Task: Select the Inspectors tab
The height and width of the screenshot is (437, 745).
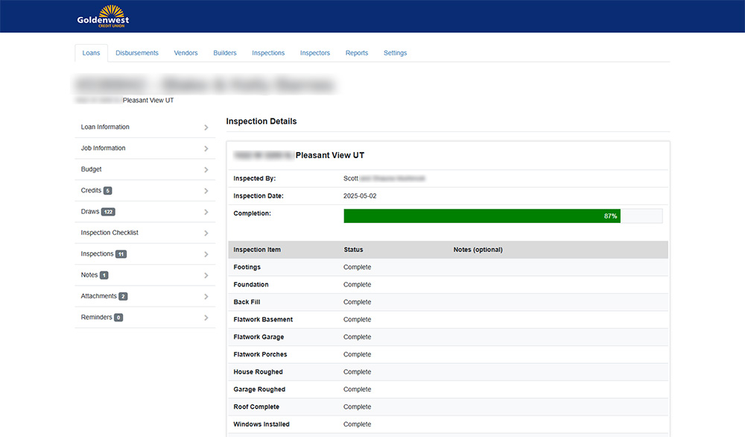Action: click(x=315, y=53)
